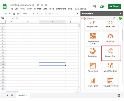Viewport: 124px width, 101px height.
Task: Select the World Map Chart icon
Action: (110, 66)
